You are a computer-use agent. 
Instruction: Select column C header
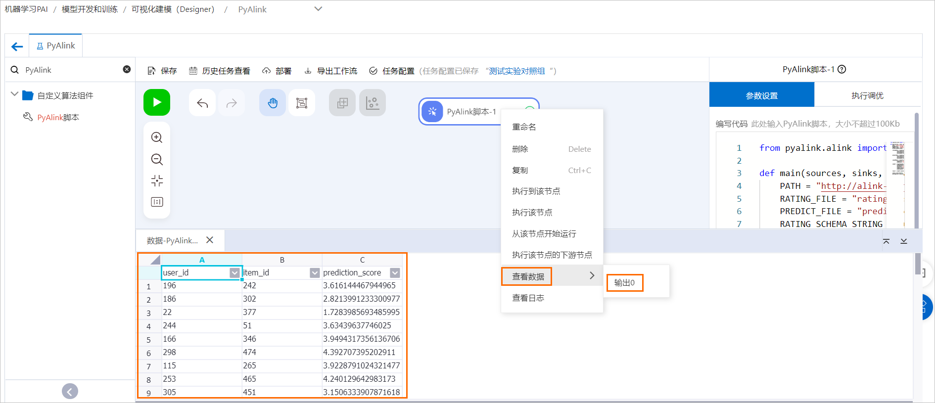pos(362,260)
